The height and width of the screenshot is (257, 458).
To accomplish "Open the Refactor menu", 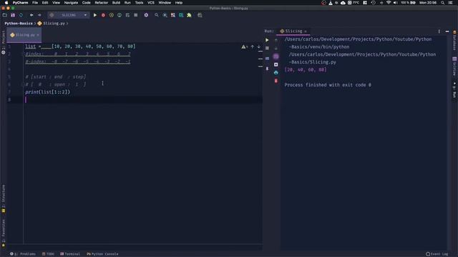I will click(102, 3).
